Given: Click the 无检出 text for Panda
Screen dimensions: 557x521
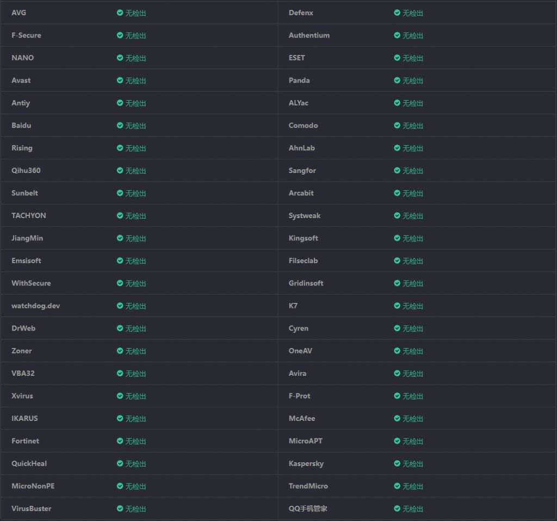Looking at the screenshot, I should point(412,80).
